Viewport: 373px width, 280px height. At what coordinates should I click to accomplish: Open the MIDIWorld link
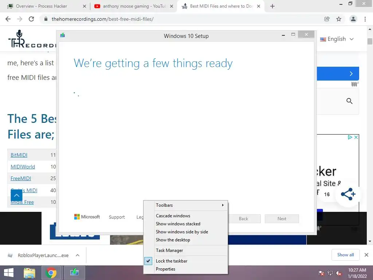coord(23,167)
